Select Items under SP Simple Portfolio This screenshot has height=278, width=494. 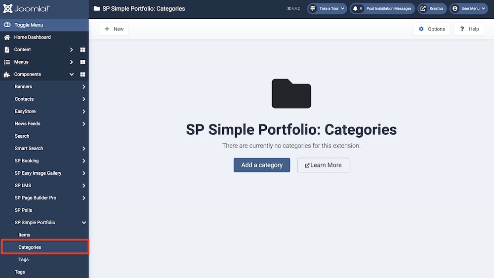24,235
